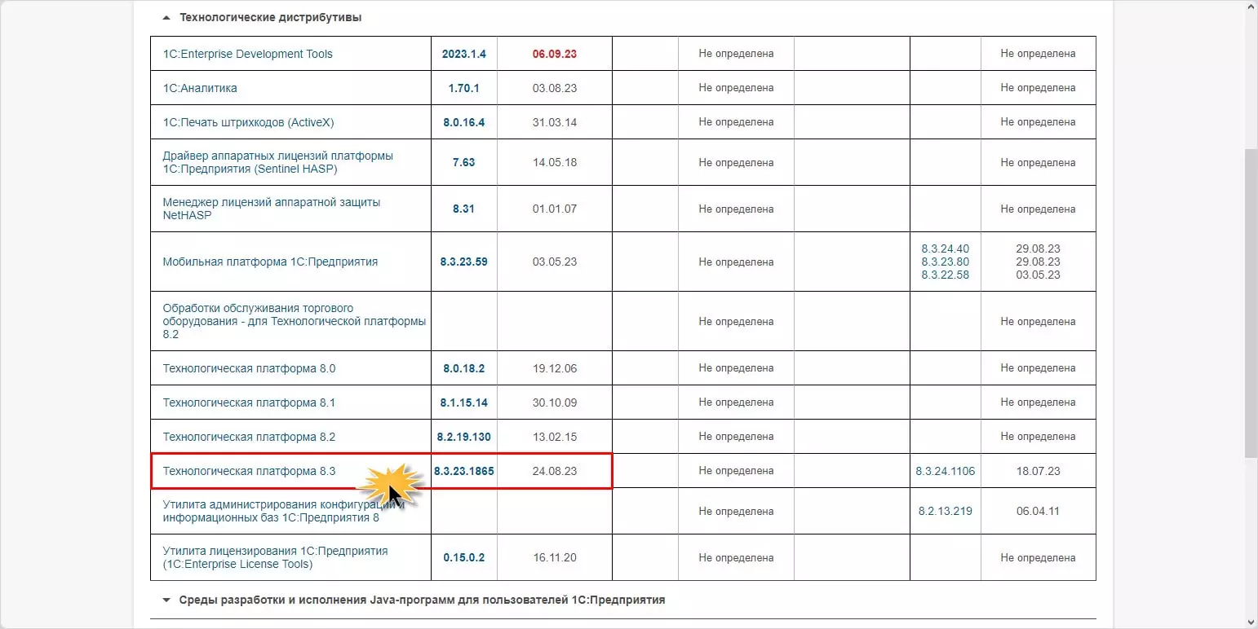
Task: Open Драйвер аппаратных лицензий платформы (Sentinel HASP) link
Action: [278, 162]
